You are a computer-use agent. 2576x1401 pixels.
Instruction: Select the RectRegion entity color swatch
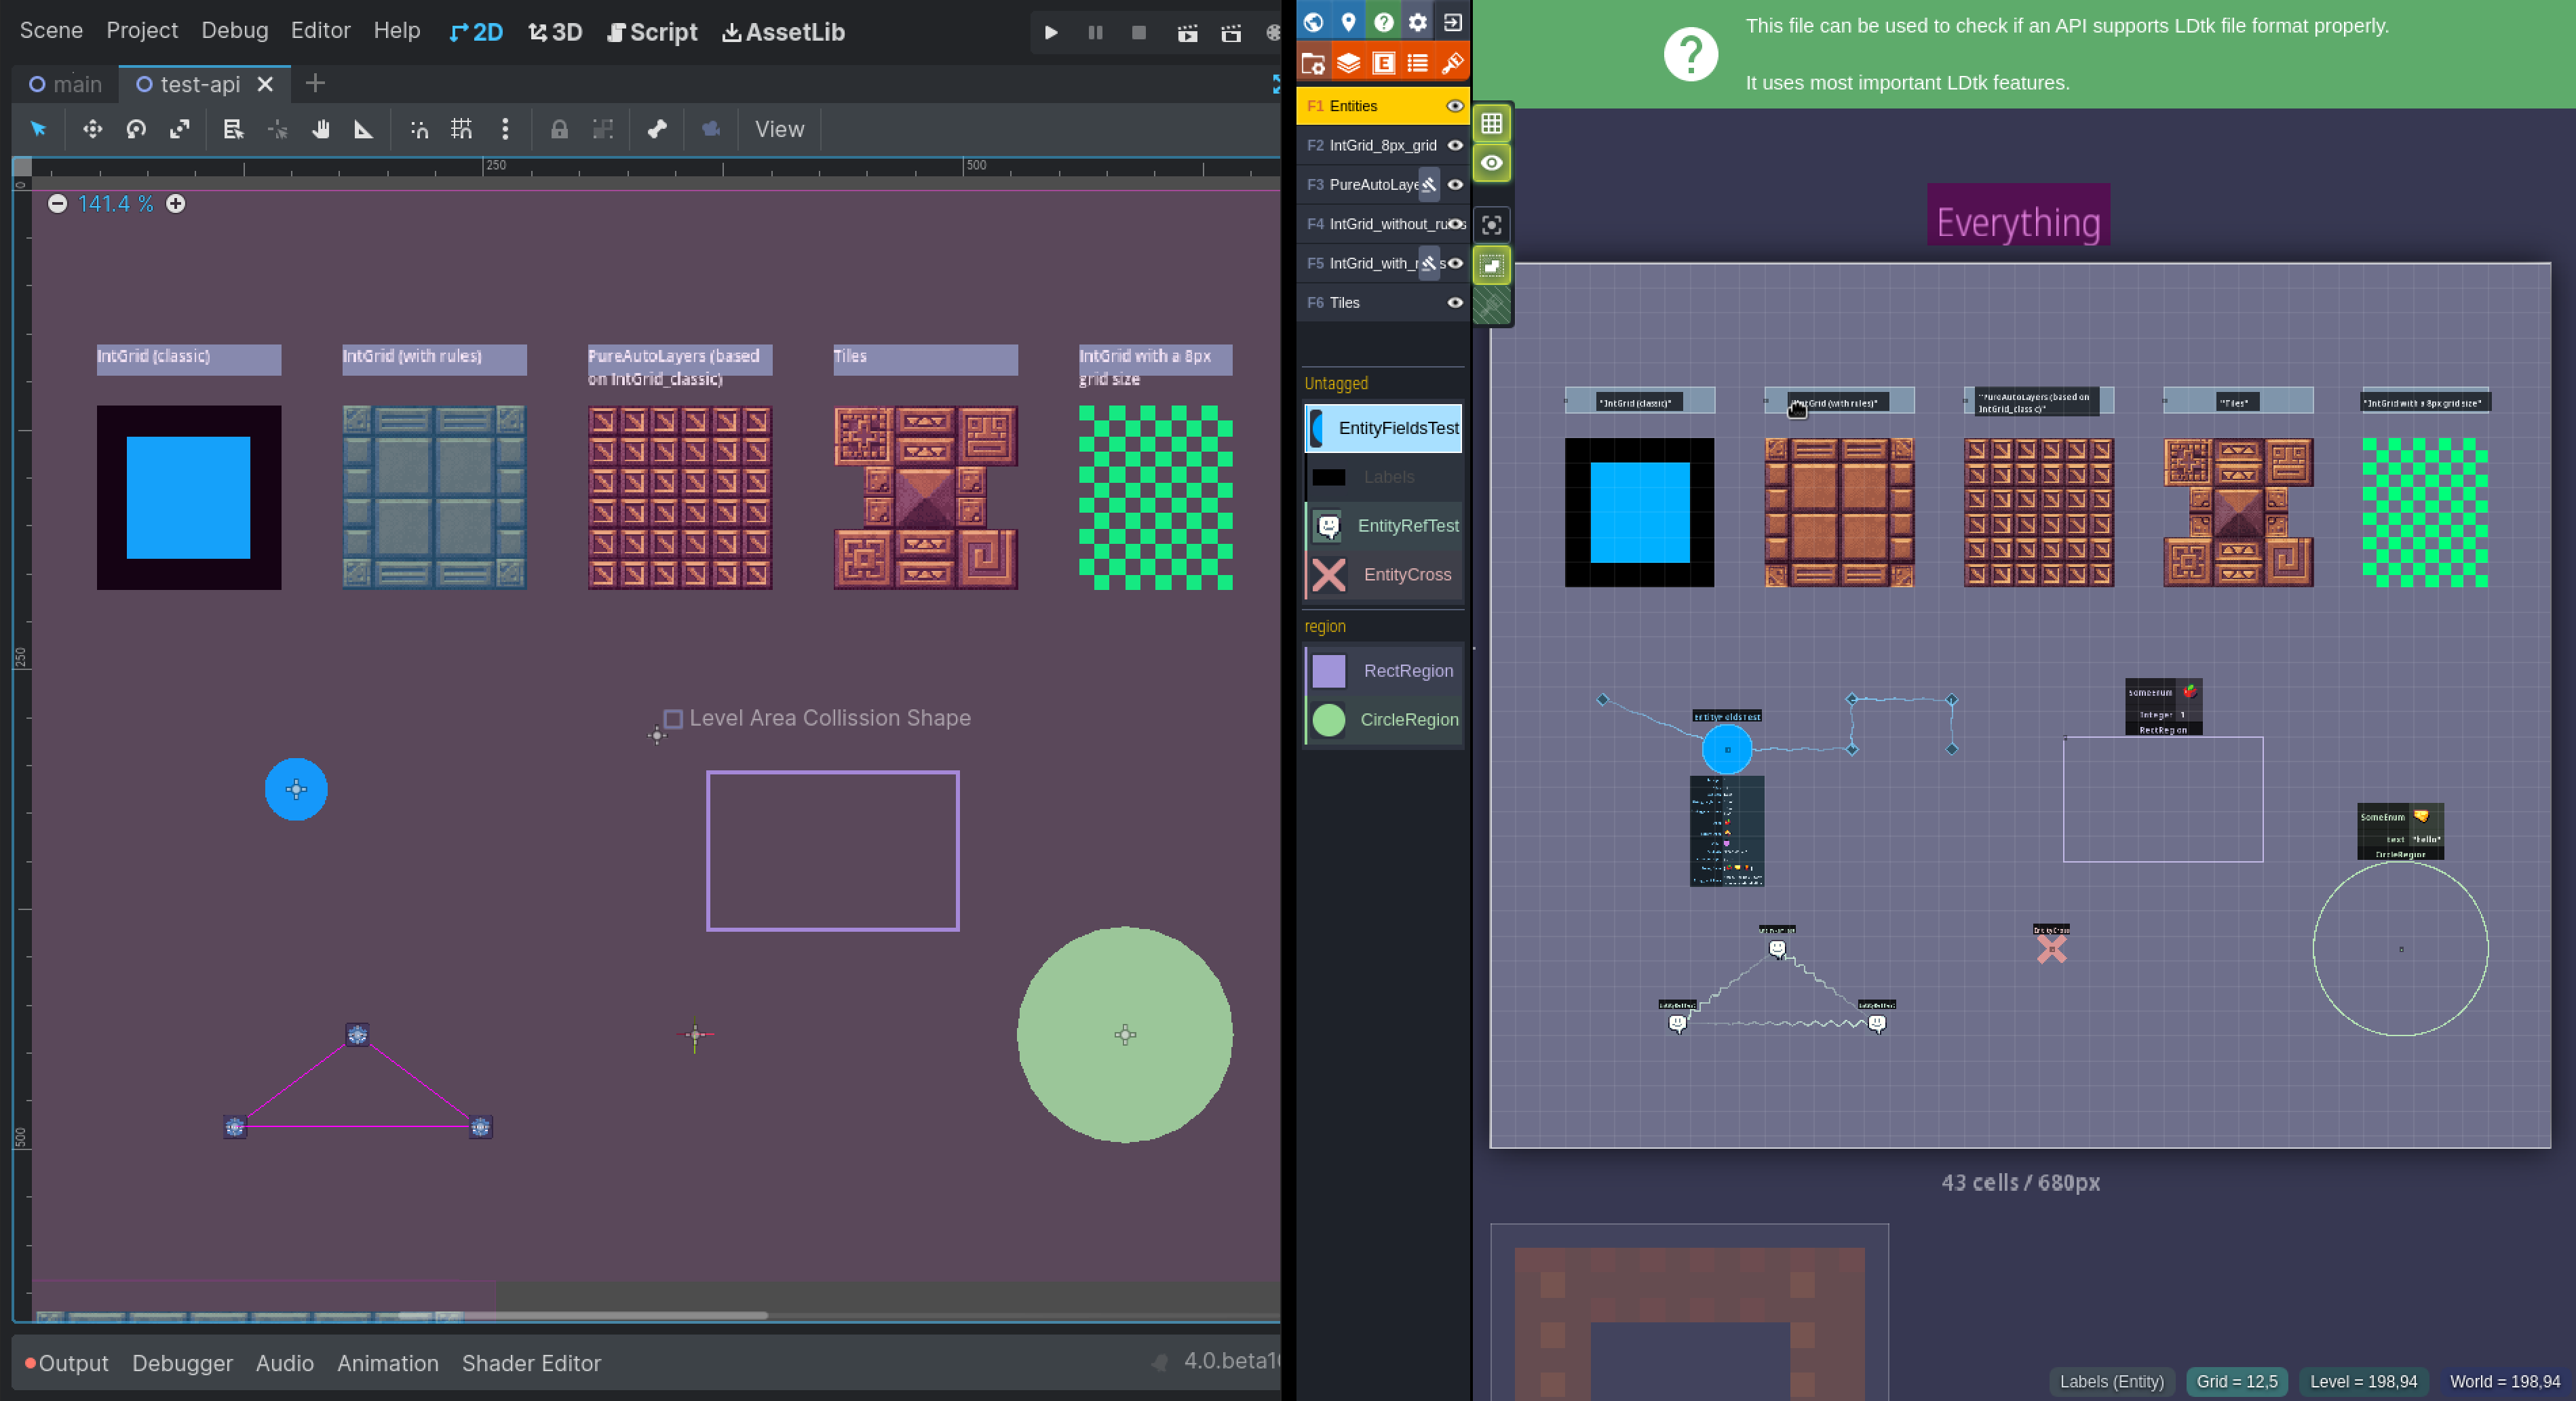[x=1328, y=671]
